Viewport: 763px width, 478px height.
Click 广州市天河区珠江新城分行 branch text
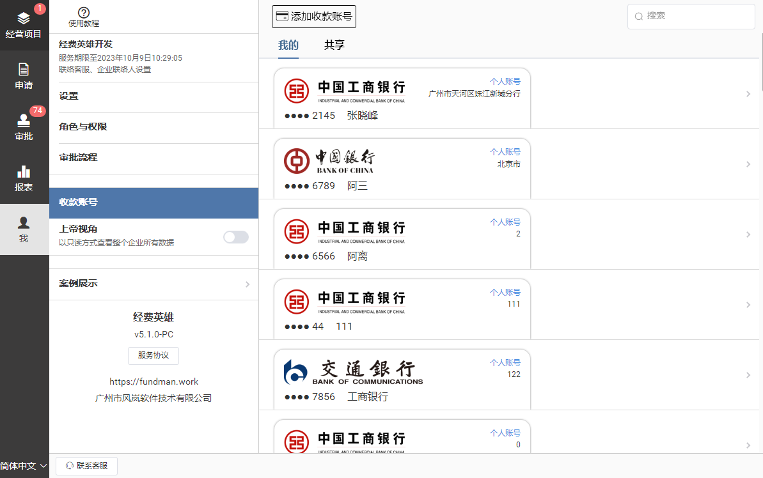[475, 94]
